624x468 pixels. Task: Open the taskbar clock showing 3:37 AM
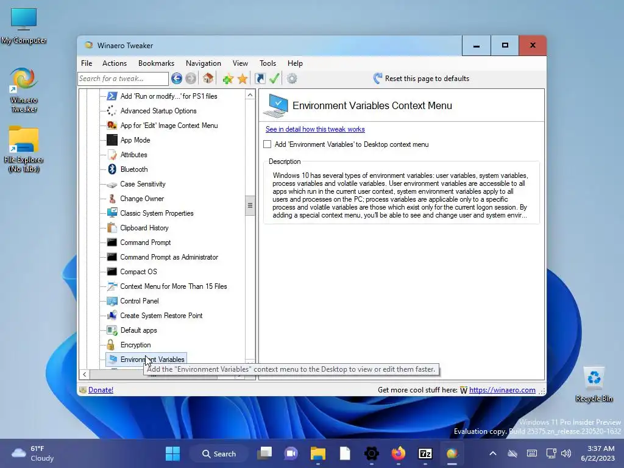pyautogui.click(x=598, y=453)
